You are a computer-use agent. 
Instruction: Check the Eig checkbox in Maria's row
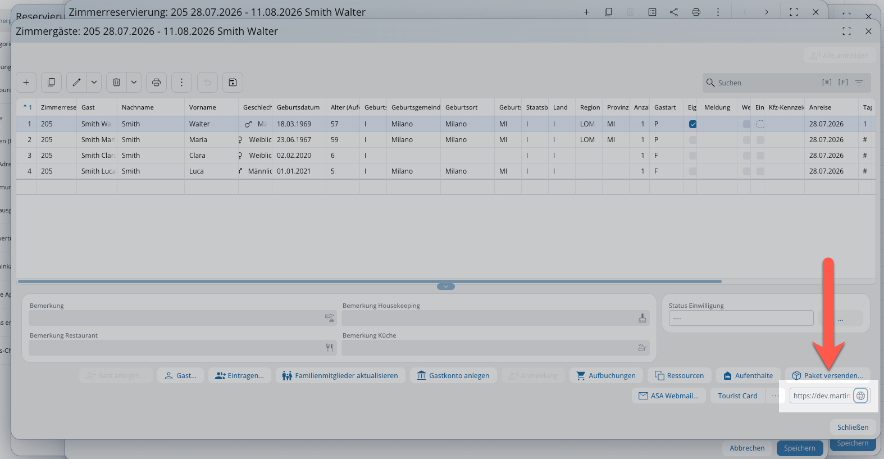click(x=692, y=140)
